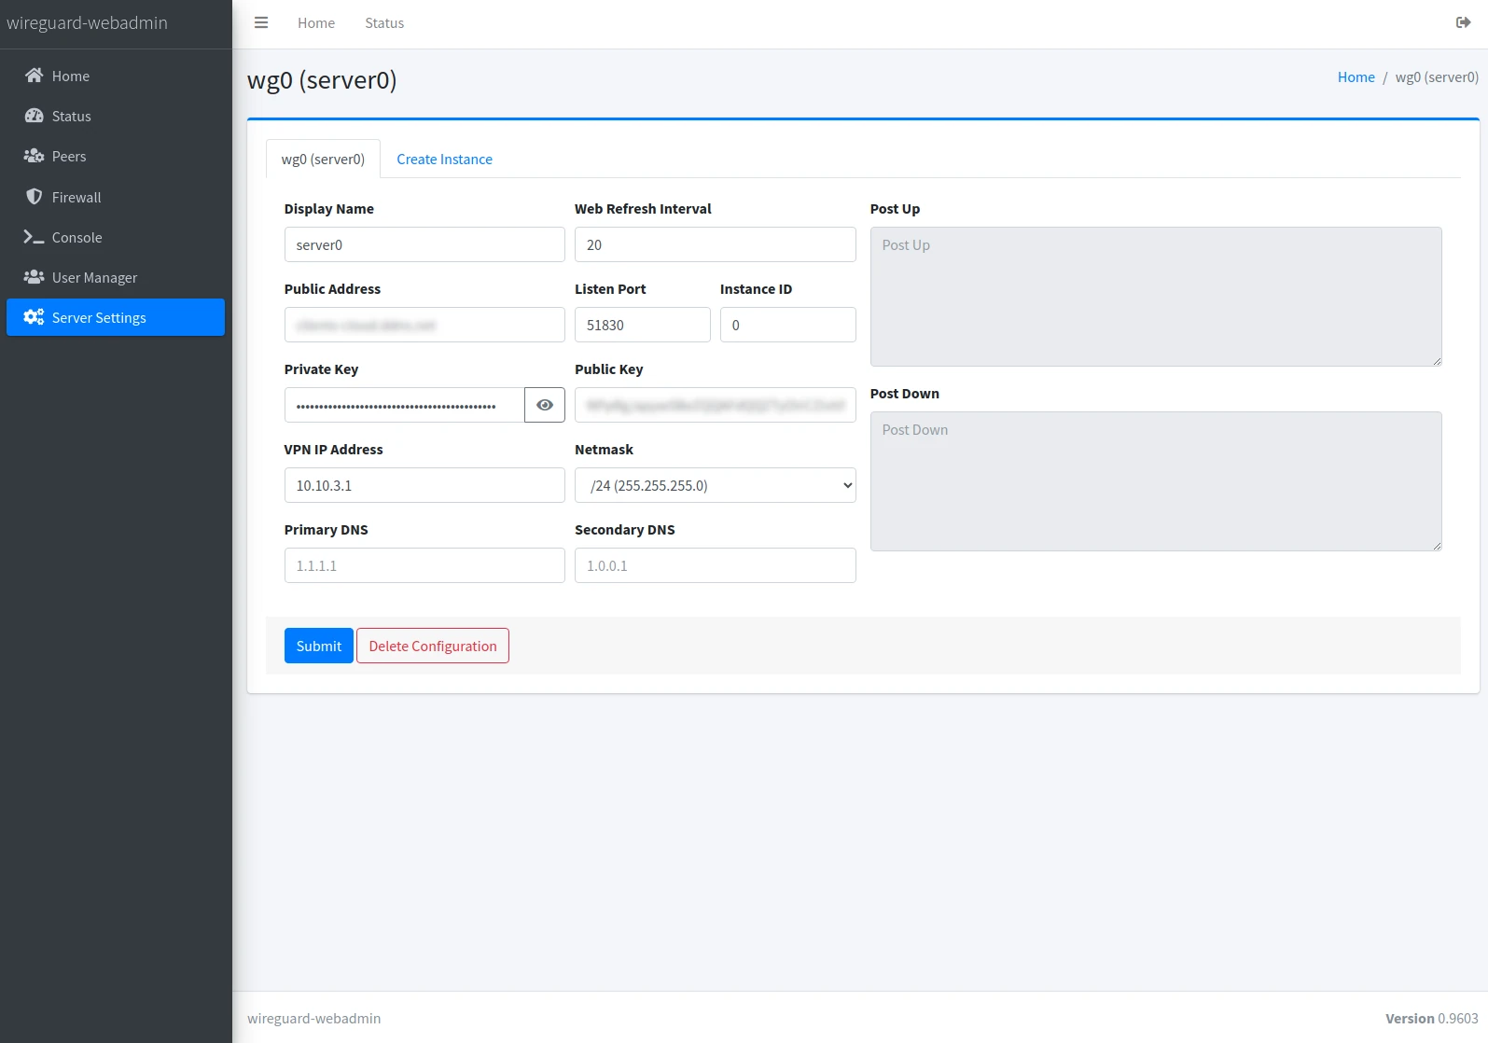This screenshot has width=1488, height=1043.
Task: Edit the VPN IP Address field
Action: (x=424, y=485)
